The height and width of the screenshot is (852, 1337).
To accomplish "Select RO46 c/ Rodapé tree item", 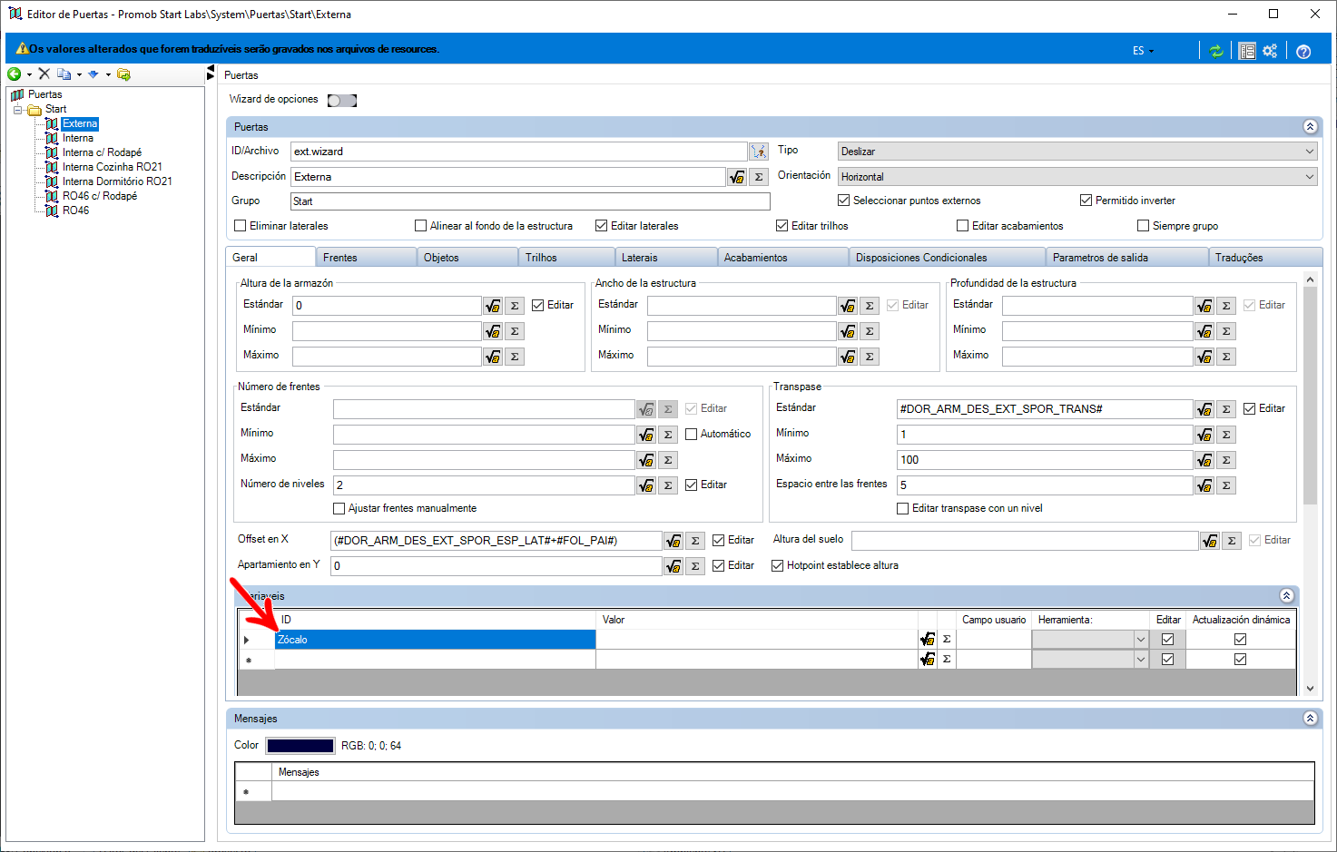I will tap(100, 196).
